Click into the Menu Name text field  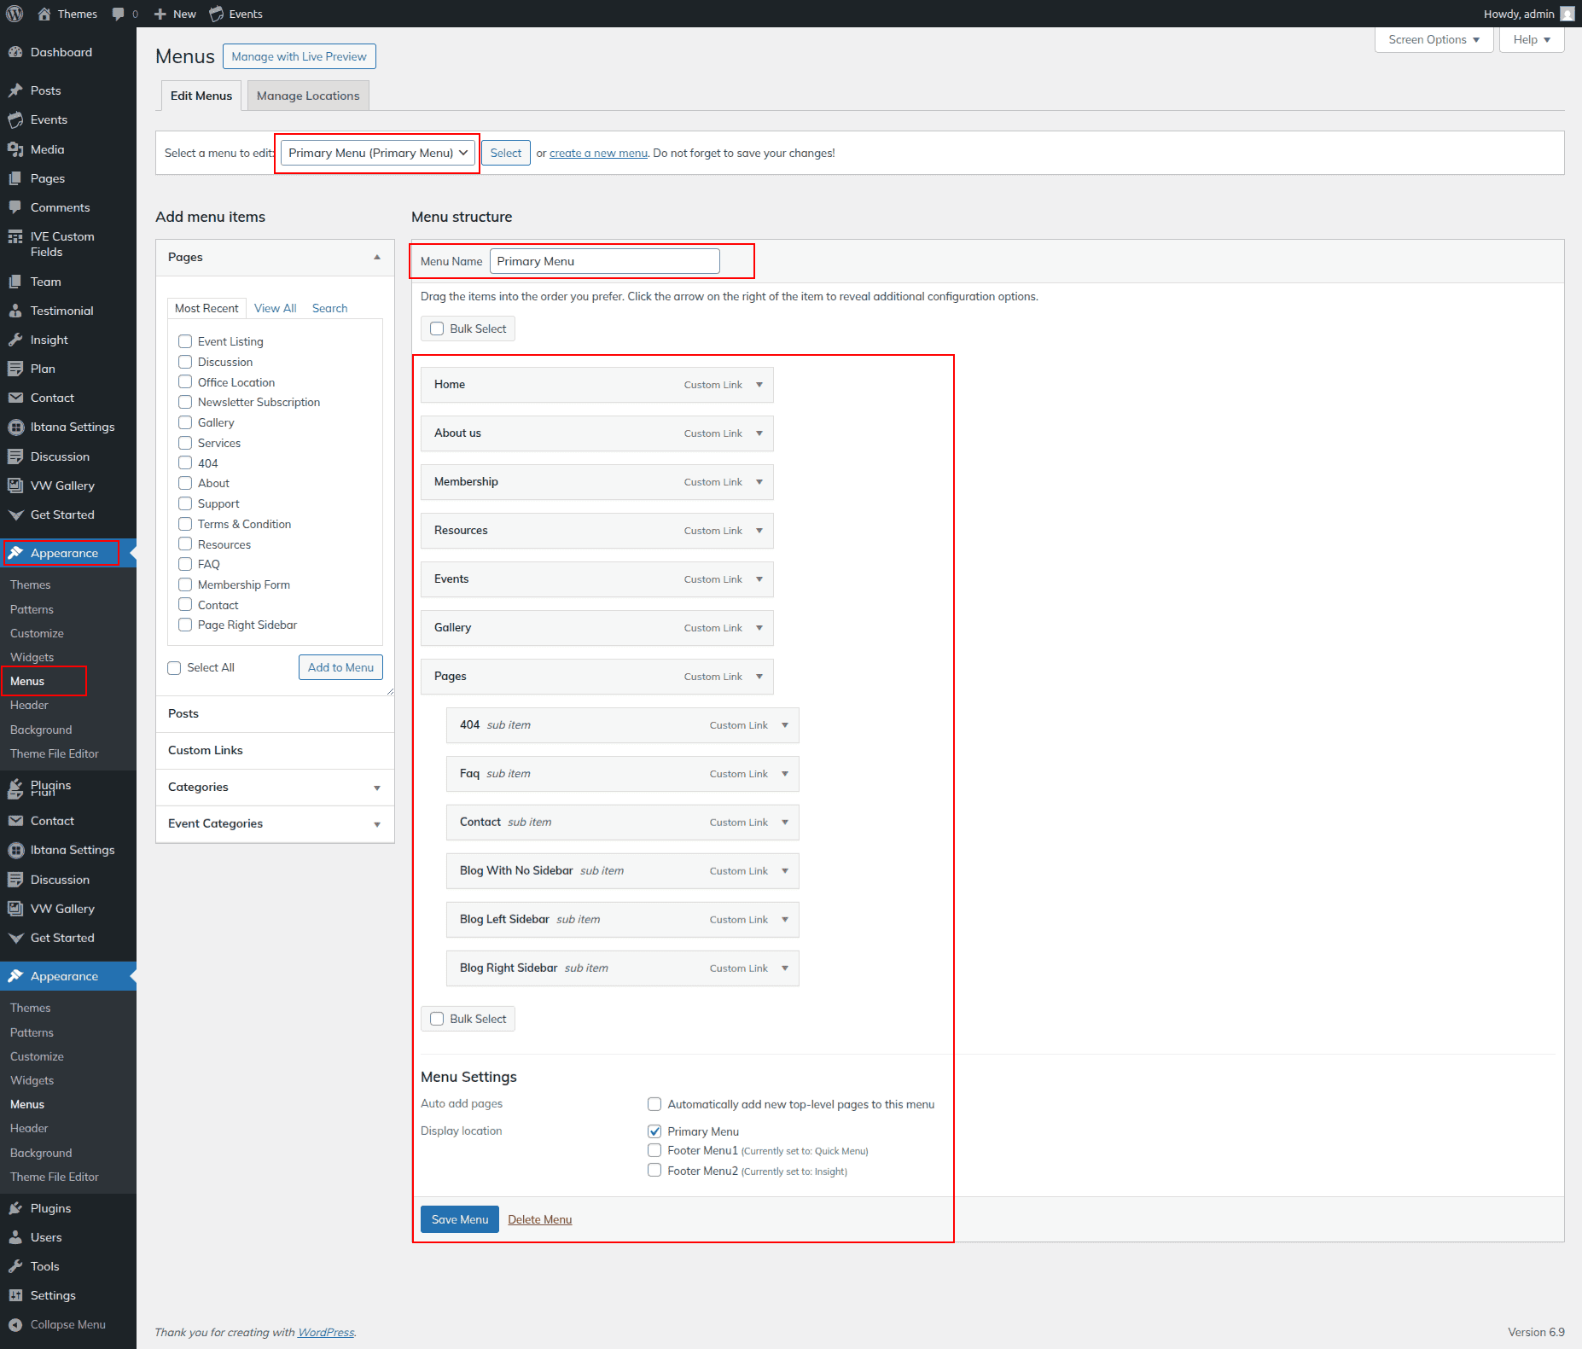coord(604,261)
